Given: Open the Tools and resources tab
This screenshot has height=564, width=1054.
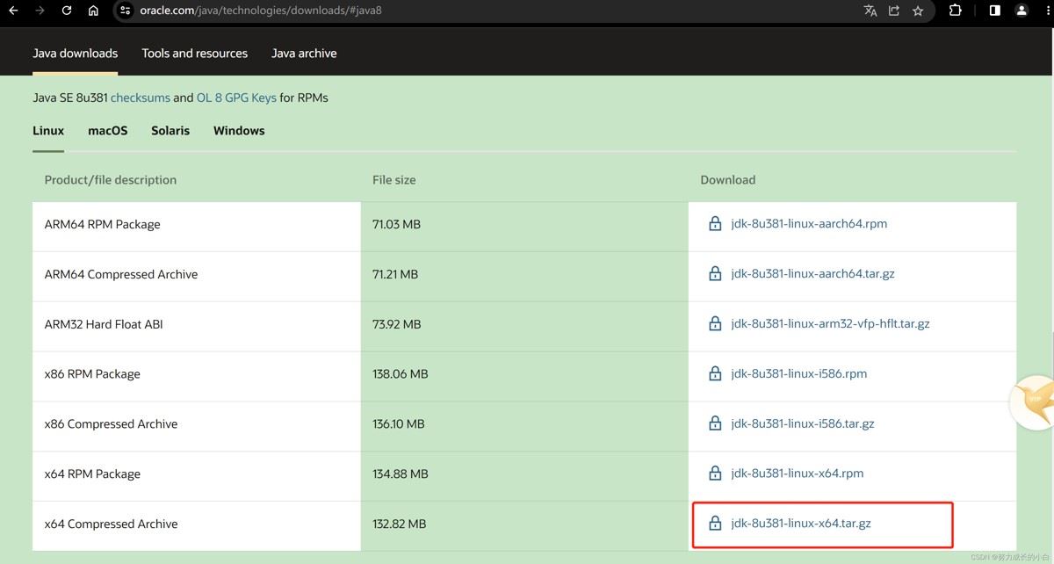Looking at the screenshot, I should [x=194, y=54].
